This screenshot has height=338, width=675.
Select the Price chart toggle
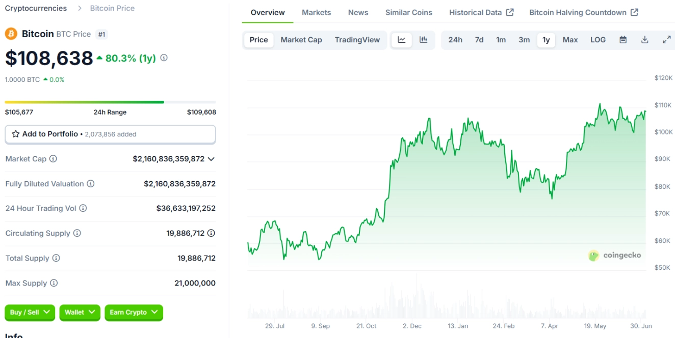click(x=259, y=40)
